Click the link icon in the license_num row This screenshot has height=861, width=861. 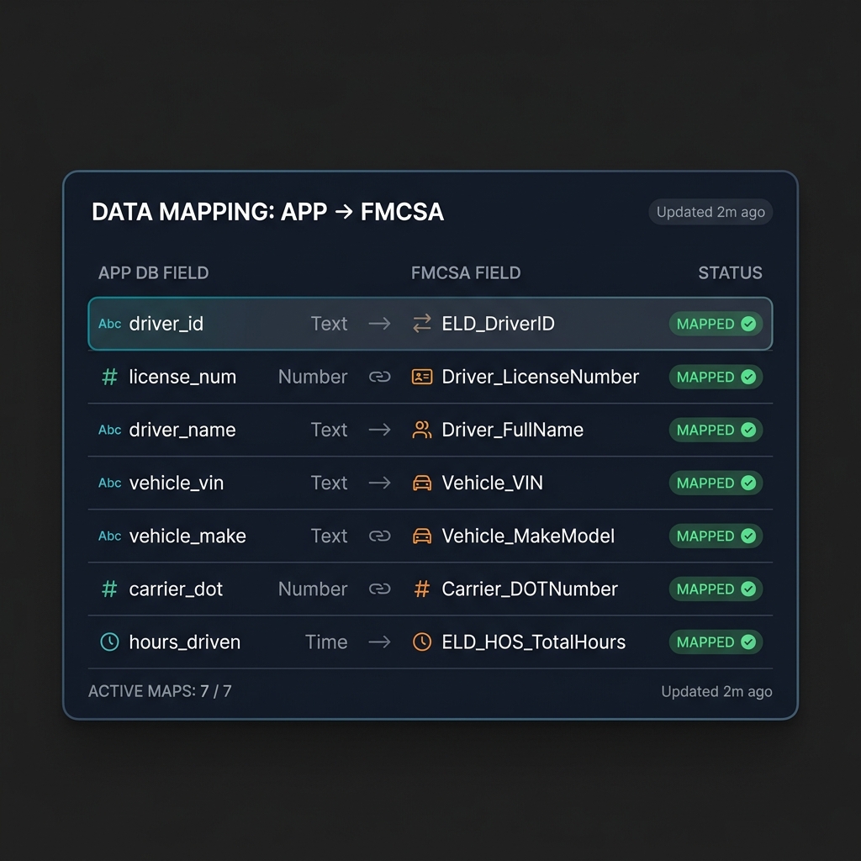[x=379, y=377]
